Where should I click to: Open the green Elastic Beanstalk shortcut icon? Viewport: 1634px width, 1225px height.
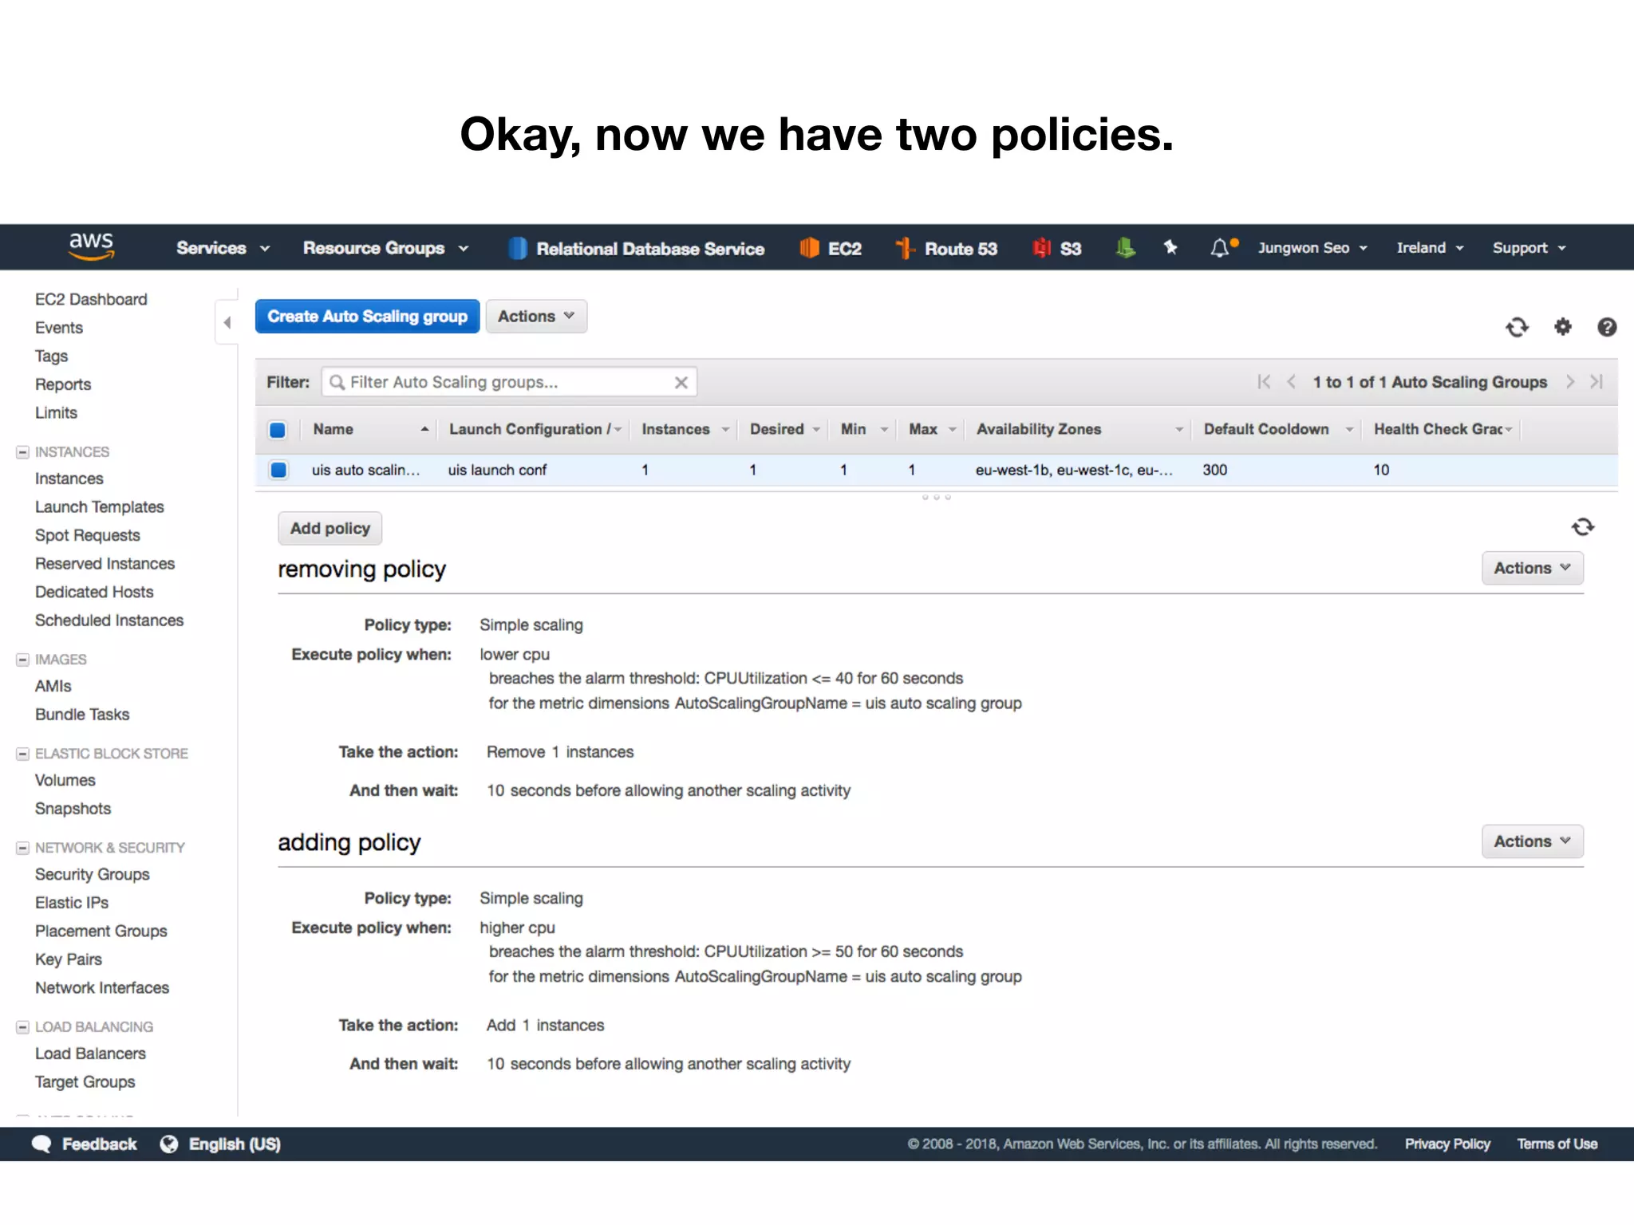click(x=1125, y=248)
